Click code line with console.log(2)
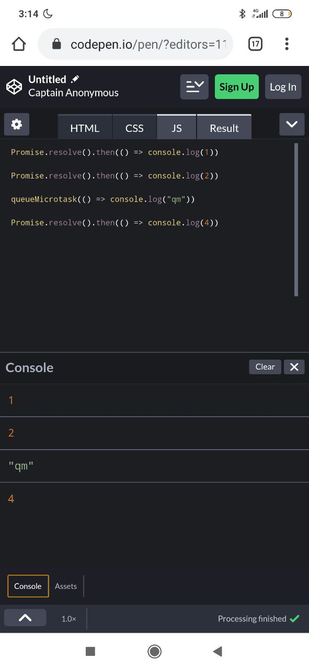Viewport: 309px width, 670px height. [x=115, y=176]
